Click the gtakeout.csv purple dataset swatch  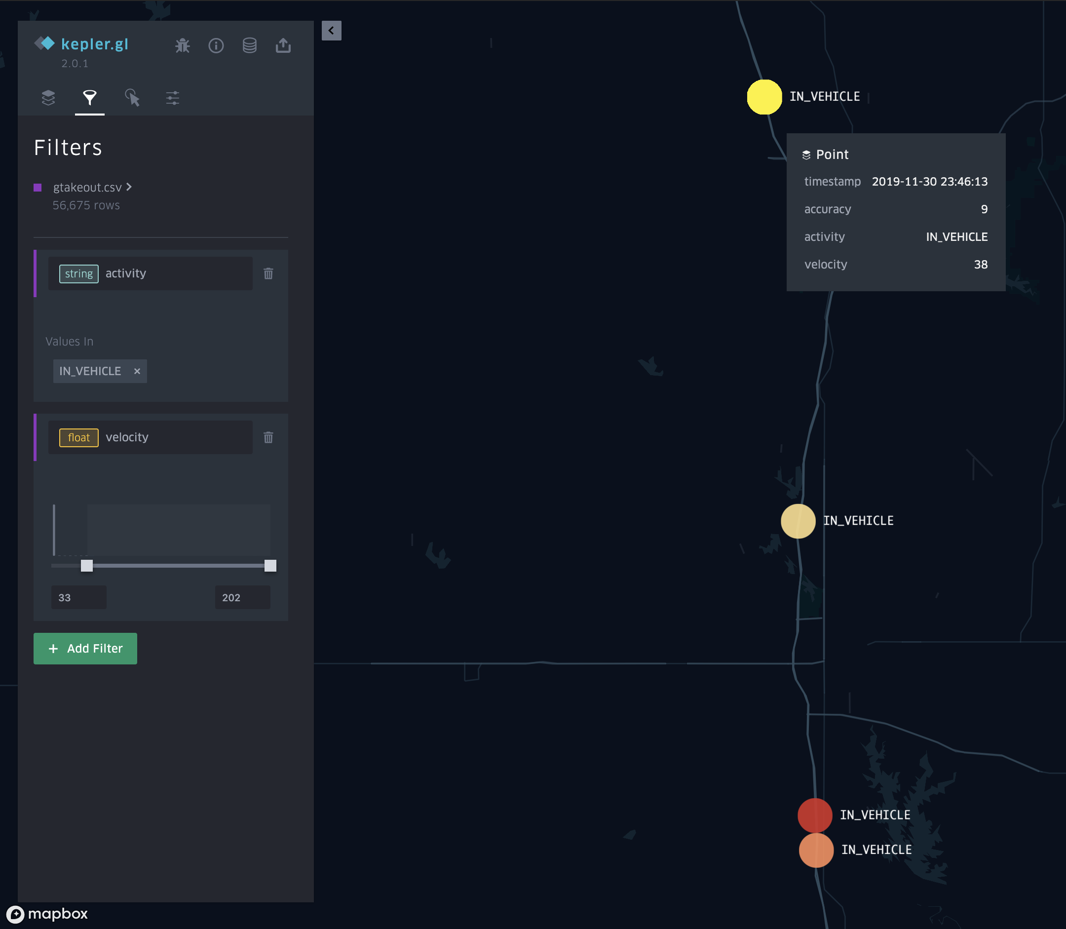[38, 188]
